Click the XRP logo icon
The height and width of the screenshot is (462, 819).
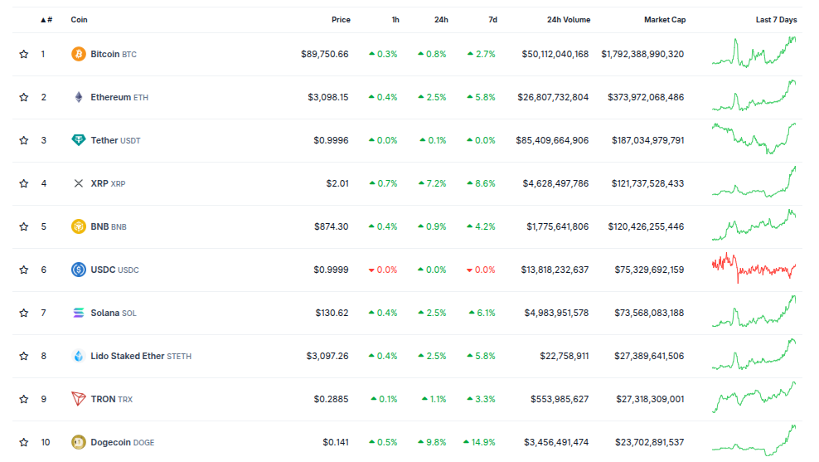coord(79,183)
